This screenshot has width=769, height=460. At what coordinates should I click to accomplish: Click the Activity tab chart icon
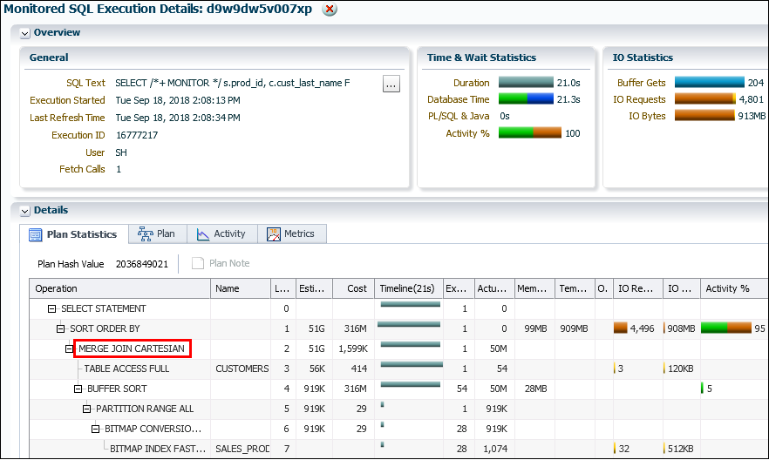click(x=202, y=234)
